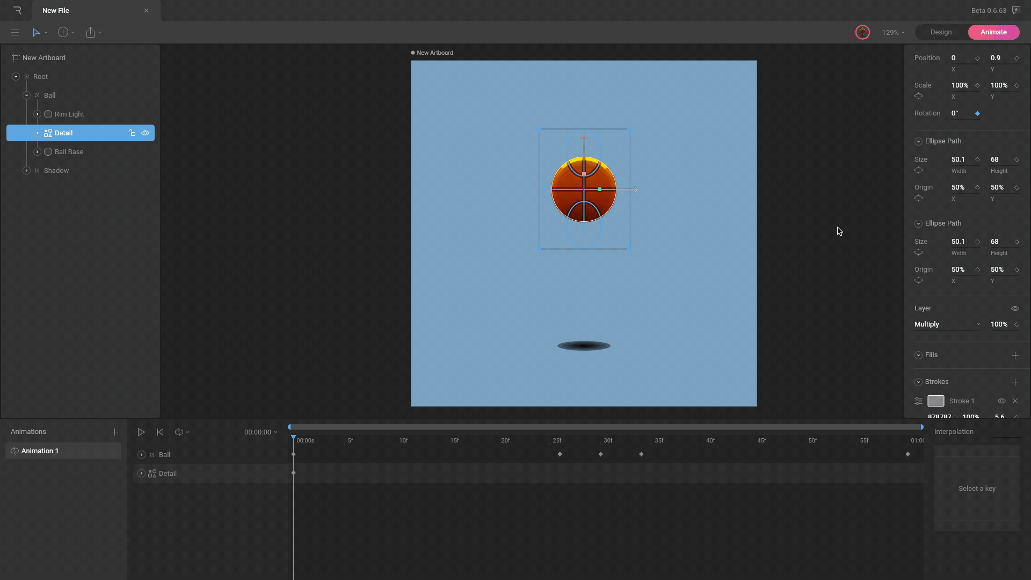The height and width of the screenshot is (580, 1031).
Task: Toggle Stroke 1 visibility eye
Action: pyautogui.click(x=1001, y=401)
